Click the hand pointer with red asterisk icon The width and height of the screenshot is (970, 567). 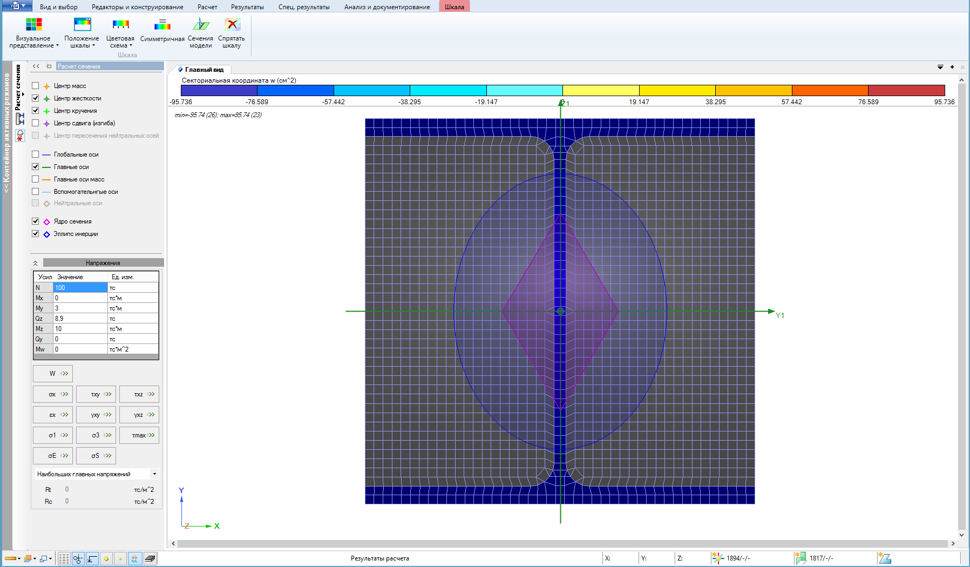20,135
